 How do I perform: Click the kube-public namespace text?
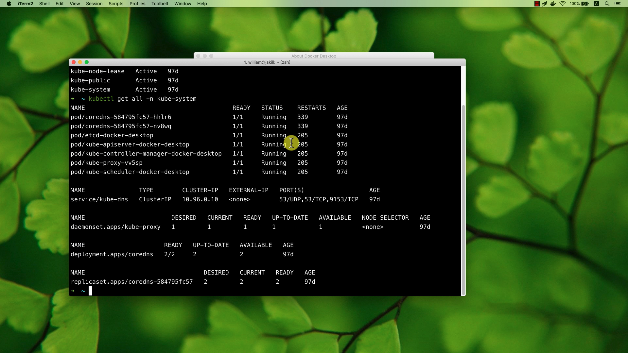click(x=90, y=80)
